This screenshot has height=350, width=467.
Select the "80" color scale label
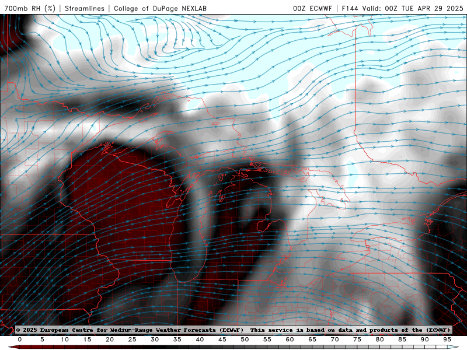coord(380,339)
